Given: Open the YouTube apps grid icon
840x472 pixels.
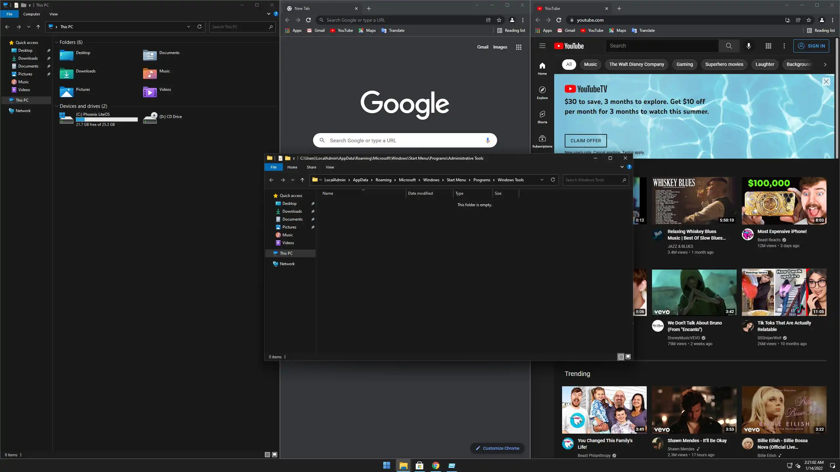Looking at the screenshot, I should point(768,46).
